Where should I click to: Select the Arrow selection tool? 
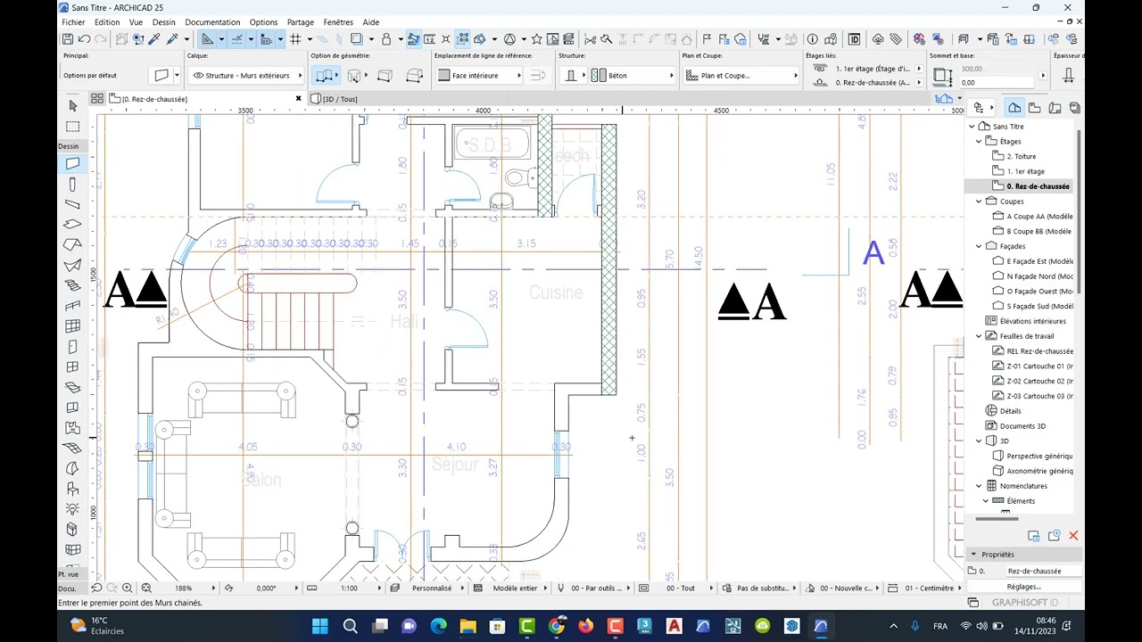click(73, 106)
